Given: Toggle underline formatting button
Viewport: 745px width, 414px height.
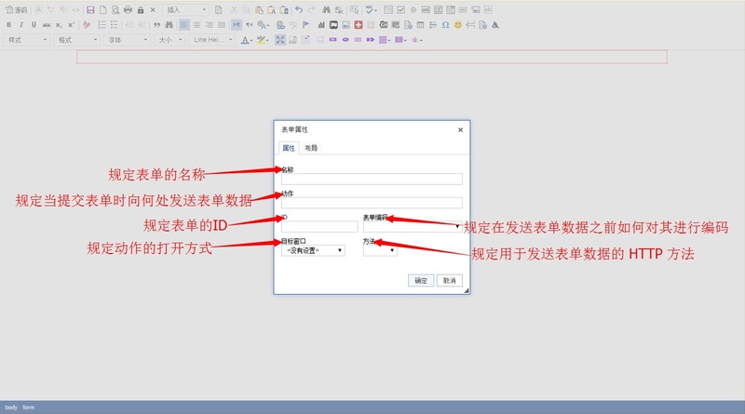Looking at the screenshot, I should pyautogui.click(x=34, y=24).
